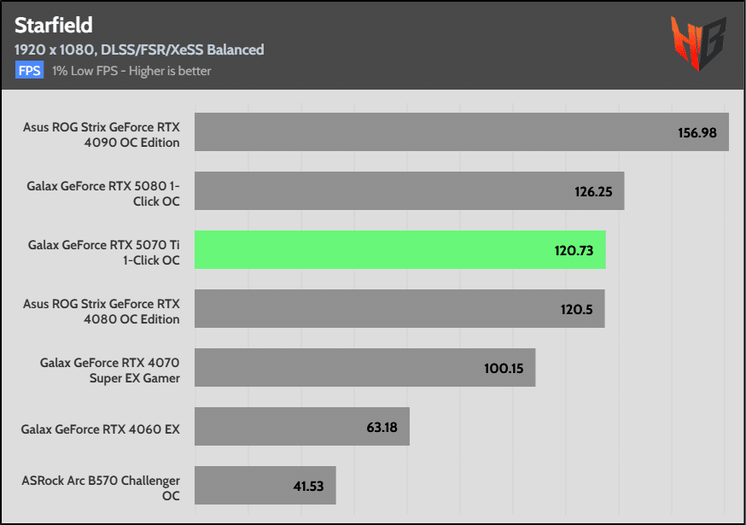The height and width of the screenshot is (525, 746).
Task: Click the 63.18 value
Action: click(382, 428)
